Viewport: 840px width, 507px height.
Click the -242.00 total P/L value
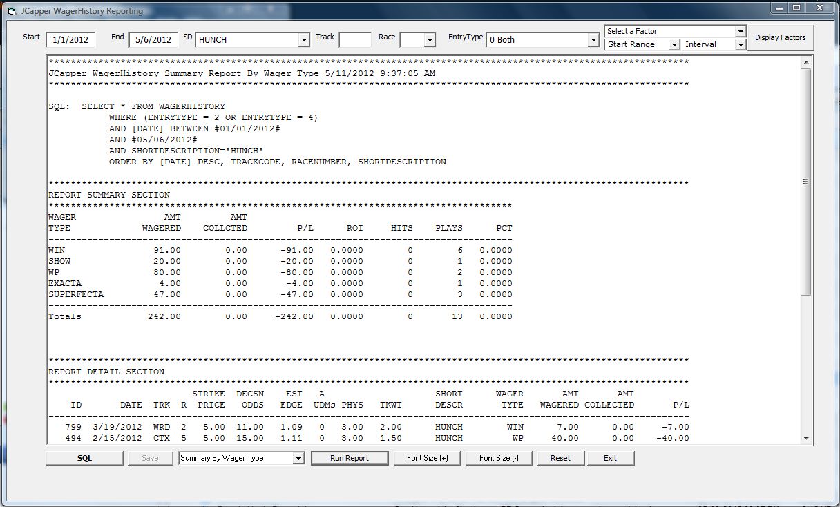(x=294, y=316)
